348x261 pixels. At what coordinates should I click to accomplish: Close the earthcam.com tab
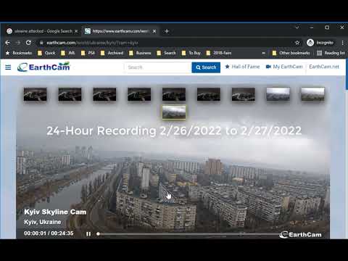[154, 31]
